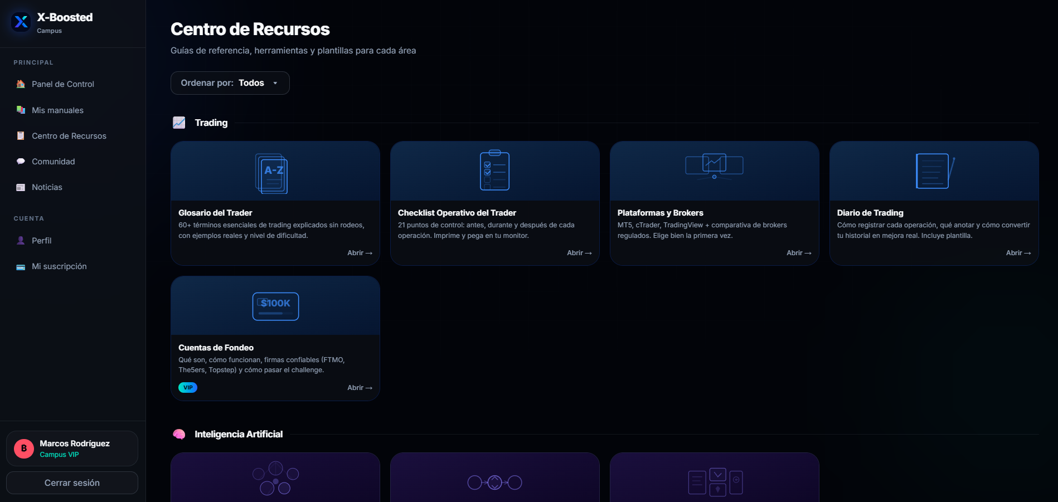Click Abrir on Diario de Trading
Image resolution: width=1058 pixels, height=502 pixels.
coord(1018,253)
